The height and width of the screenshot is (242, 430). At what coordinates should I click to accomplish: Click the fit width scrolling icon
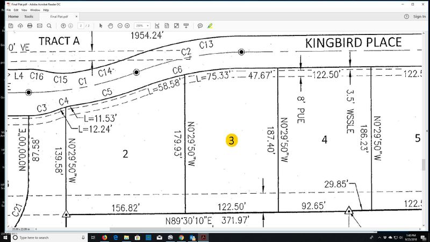click(x=157, y=26)
